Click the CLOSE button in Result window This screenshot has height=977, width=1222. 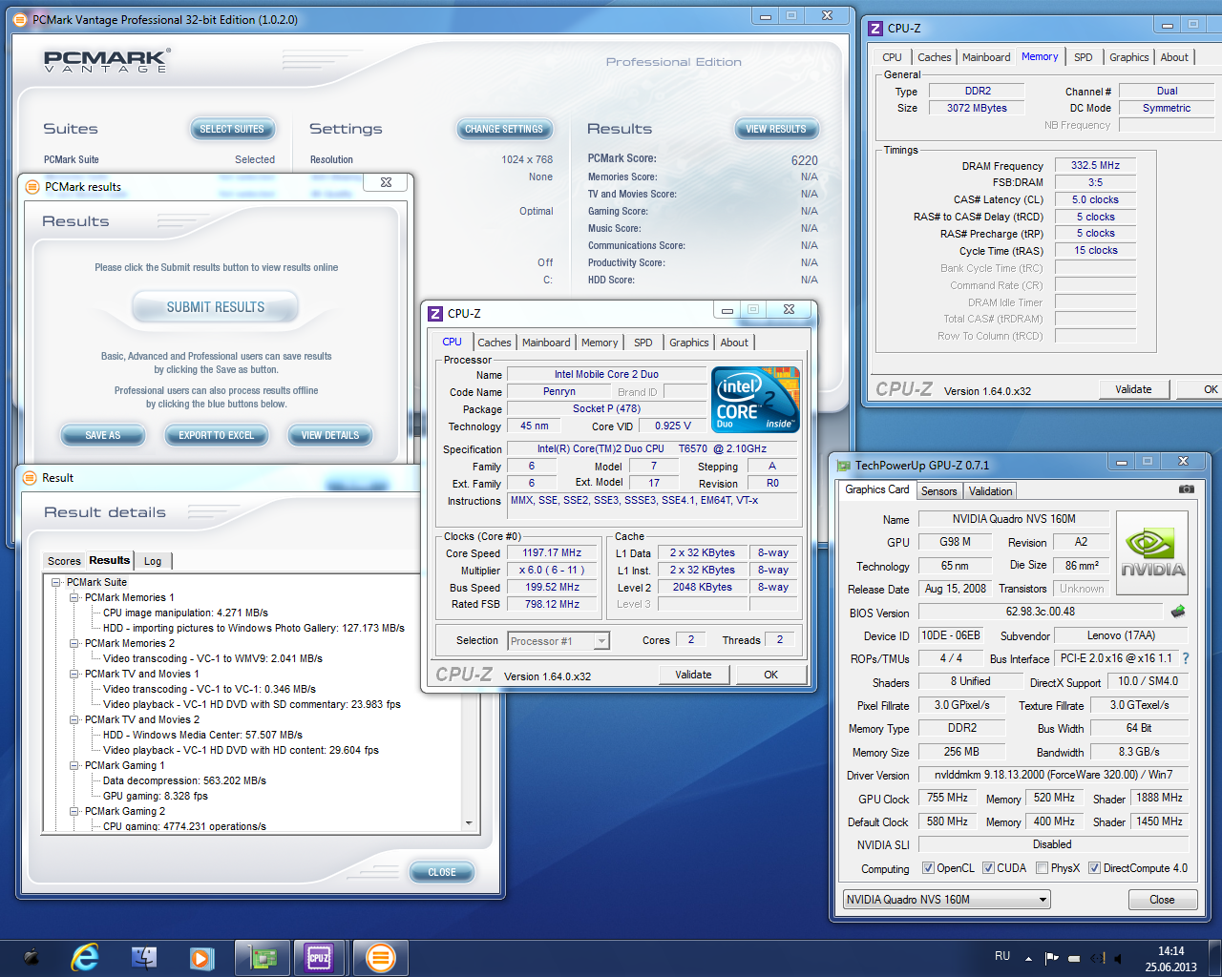[442, 872]
